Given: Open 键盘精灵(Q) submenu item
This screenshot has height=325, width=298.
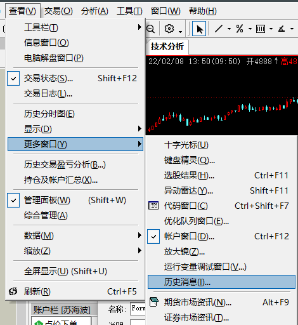Looking at the screenshot, I should point(221,160).
